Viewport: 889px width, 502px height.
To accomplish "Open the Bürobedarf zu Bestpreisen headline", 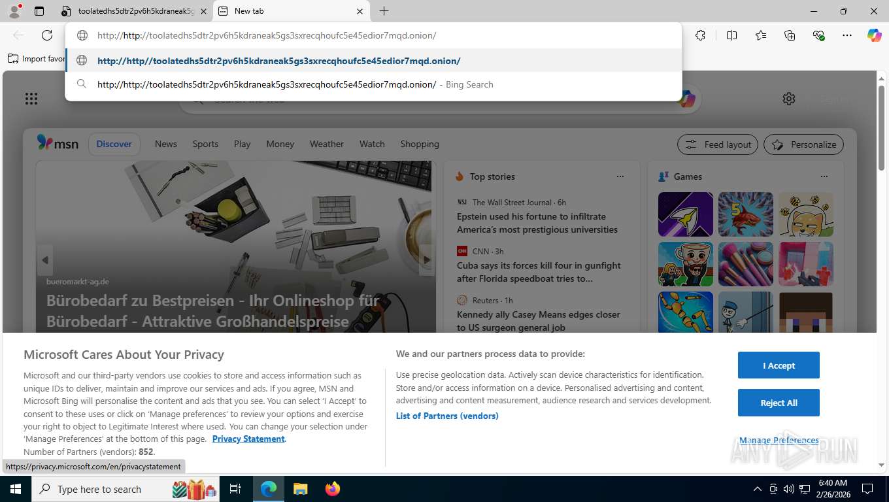I will tap(213, 311).
